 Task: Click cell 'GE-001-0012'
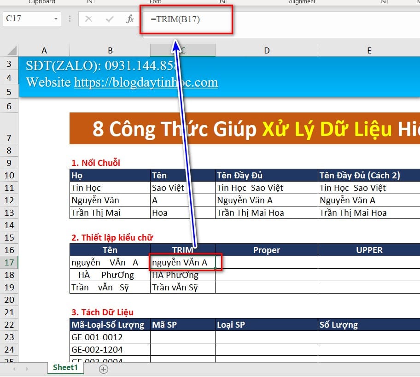pos(110,337)
